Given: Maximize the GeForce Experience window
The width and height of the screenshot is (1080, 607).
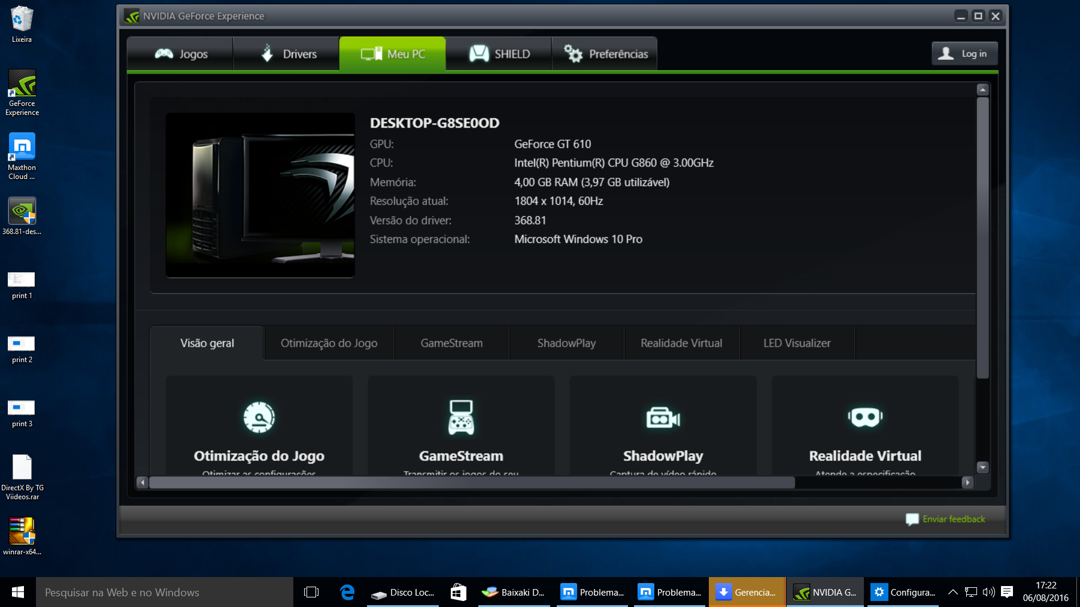Looking at the screenshot, I should click(978, 16).
